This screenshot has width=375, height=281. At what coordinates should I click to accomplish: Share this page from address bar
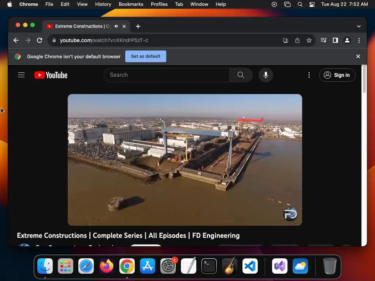point(297,40)
